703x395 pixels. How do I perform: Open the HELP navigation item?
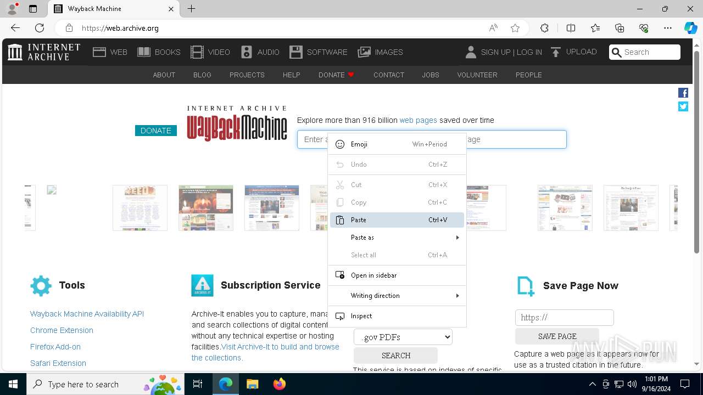(x=292, y=75)
